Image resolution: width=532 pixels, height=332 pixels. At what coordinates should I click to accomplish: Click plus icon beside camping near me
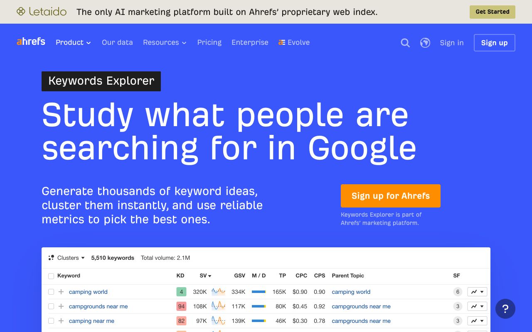pyautogui.click(x=61, y=321)
